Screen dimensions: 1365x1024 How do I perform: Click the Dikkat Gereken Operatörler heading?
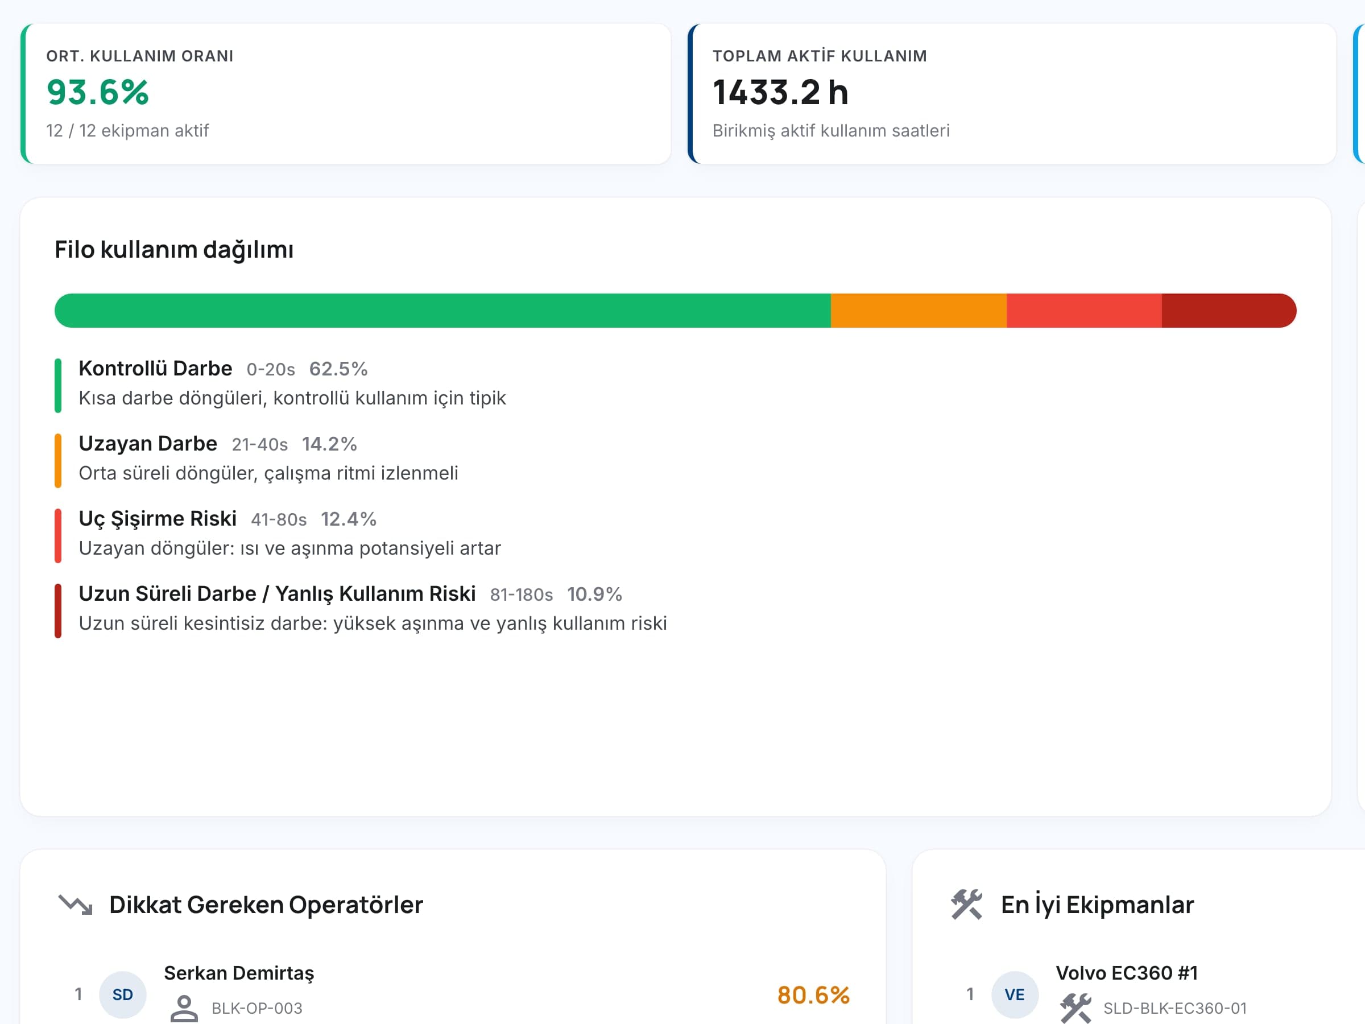tap(266, 905)
